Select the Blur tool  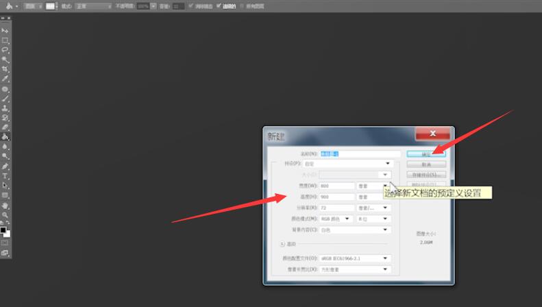tap(5, 147)
